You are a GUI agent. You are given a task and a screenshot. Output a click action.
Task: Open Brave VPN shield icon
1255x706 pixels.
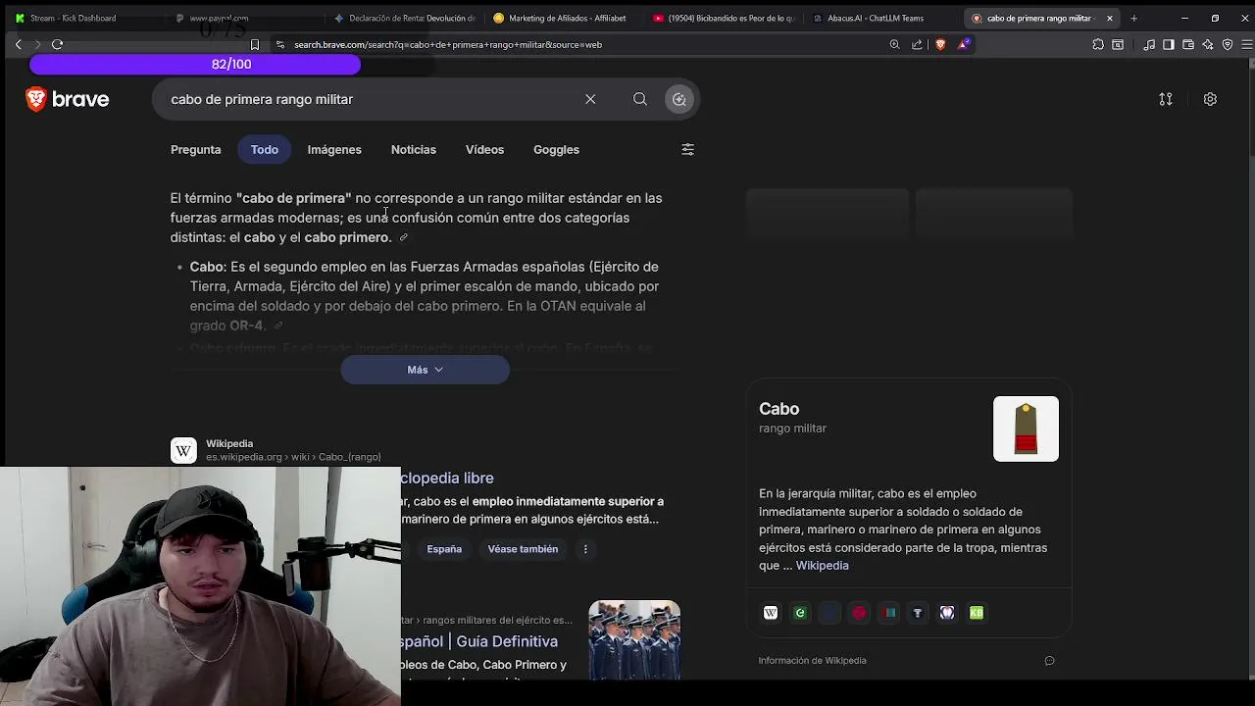click(x=1228, y=44)
